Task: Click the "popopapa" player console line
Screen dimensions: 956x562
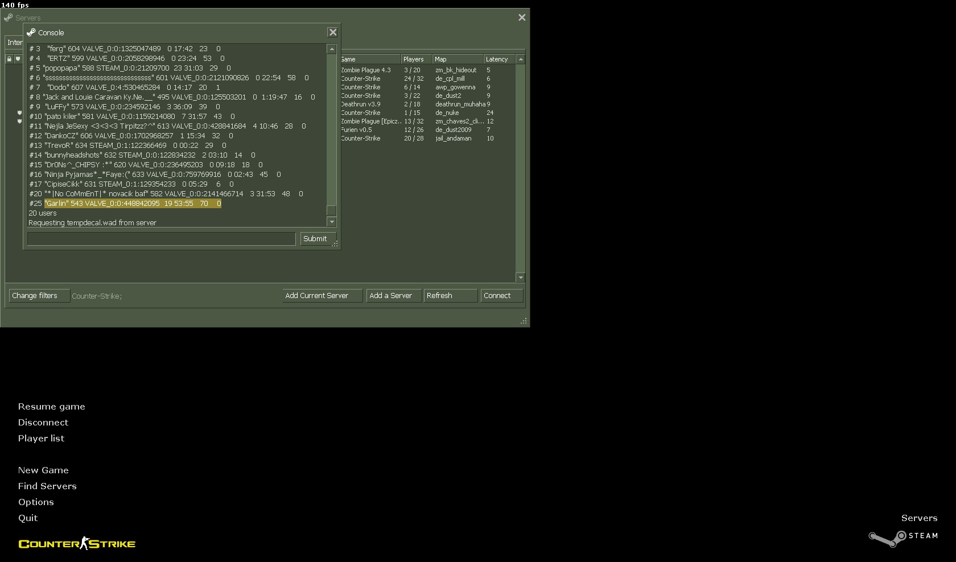Action: [130, 68]
